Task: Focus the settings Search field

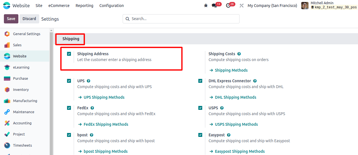Action: [181, 19]
